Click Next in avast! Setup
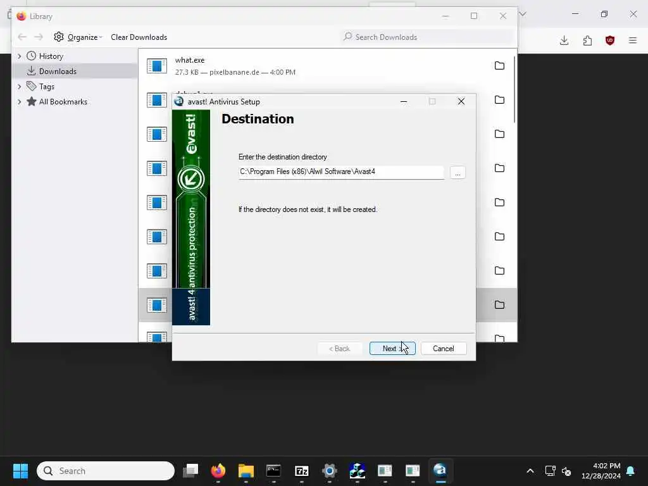This screenshot has width=648, height=486. pyautogui.click(x=392, y=349)
